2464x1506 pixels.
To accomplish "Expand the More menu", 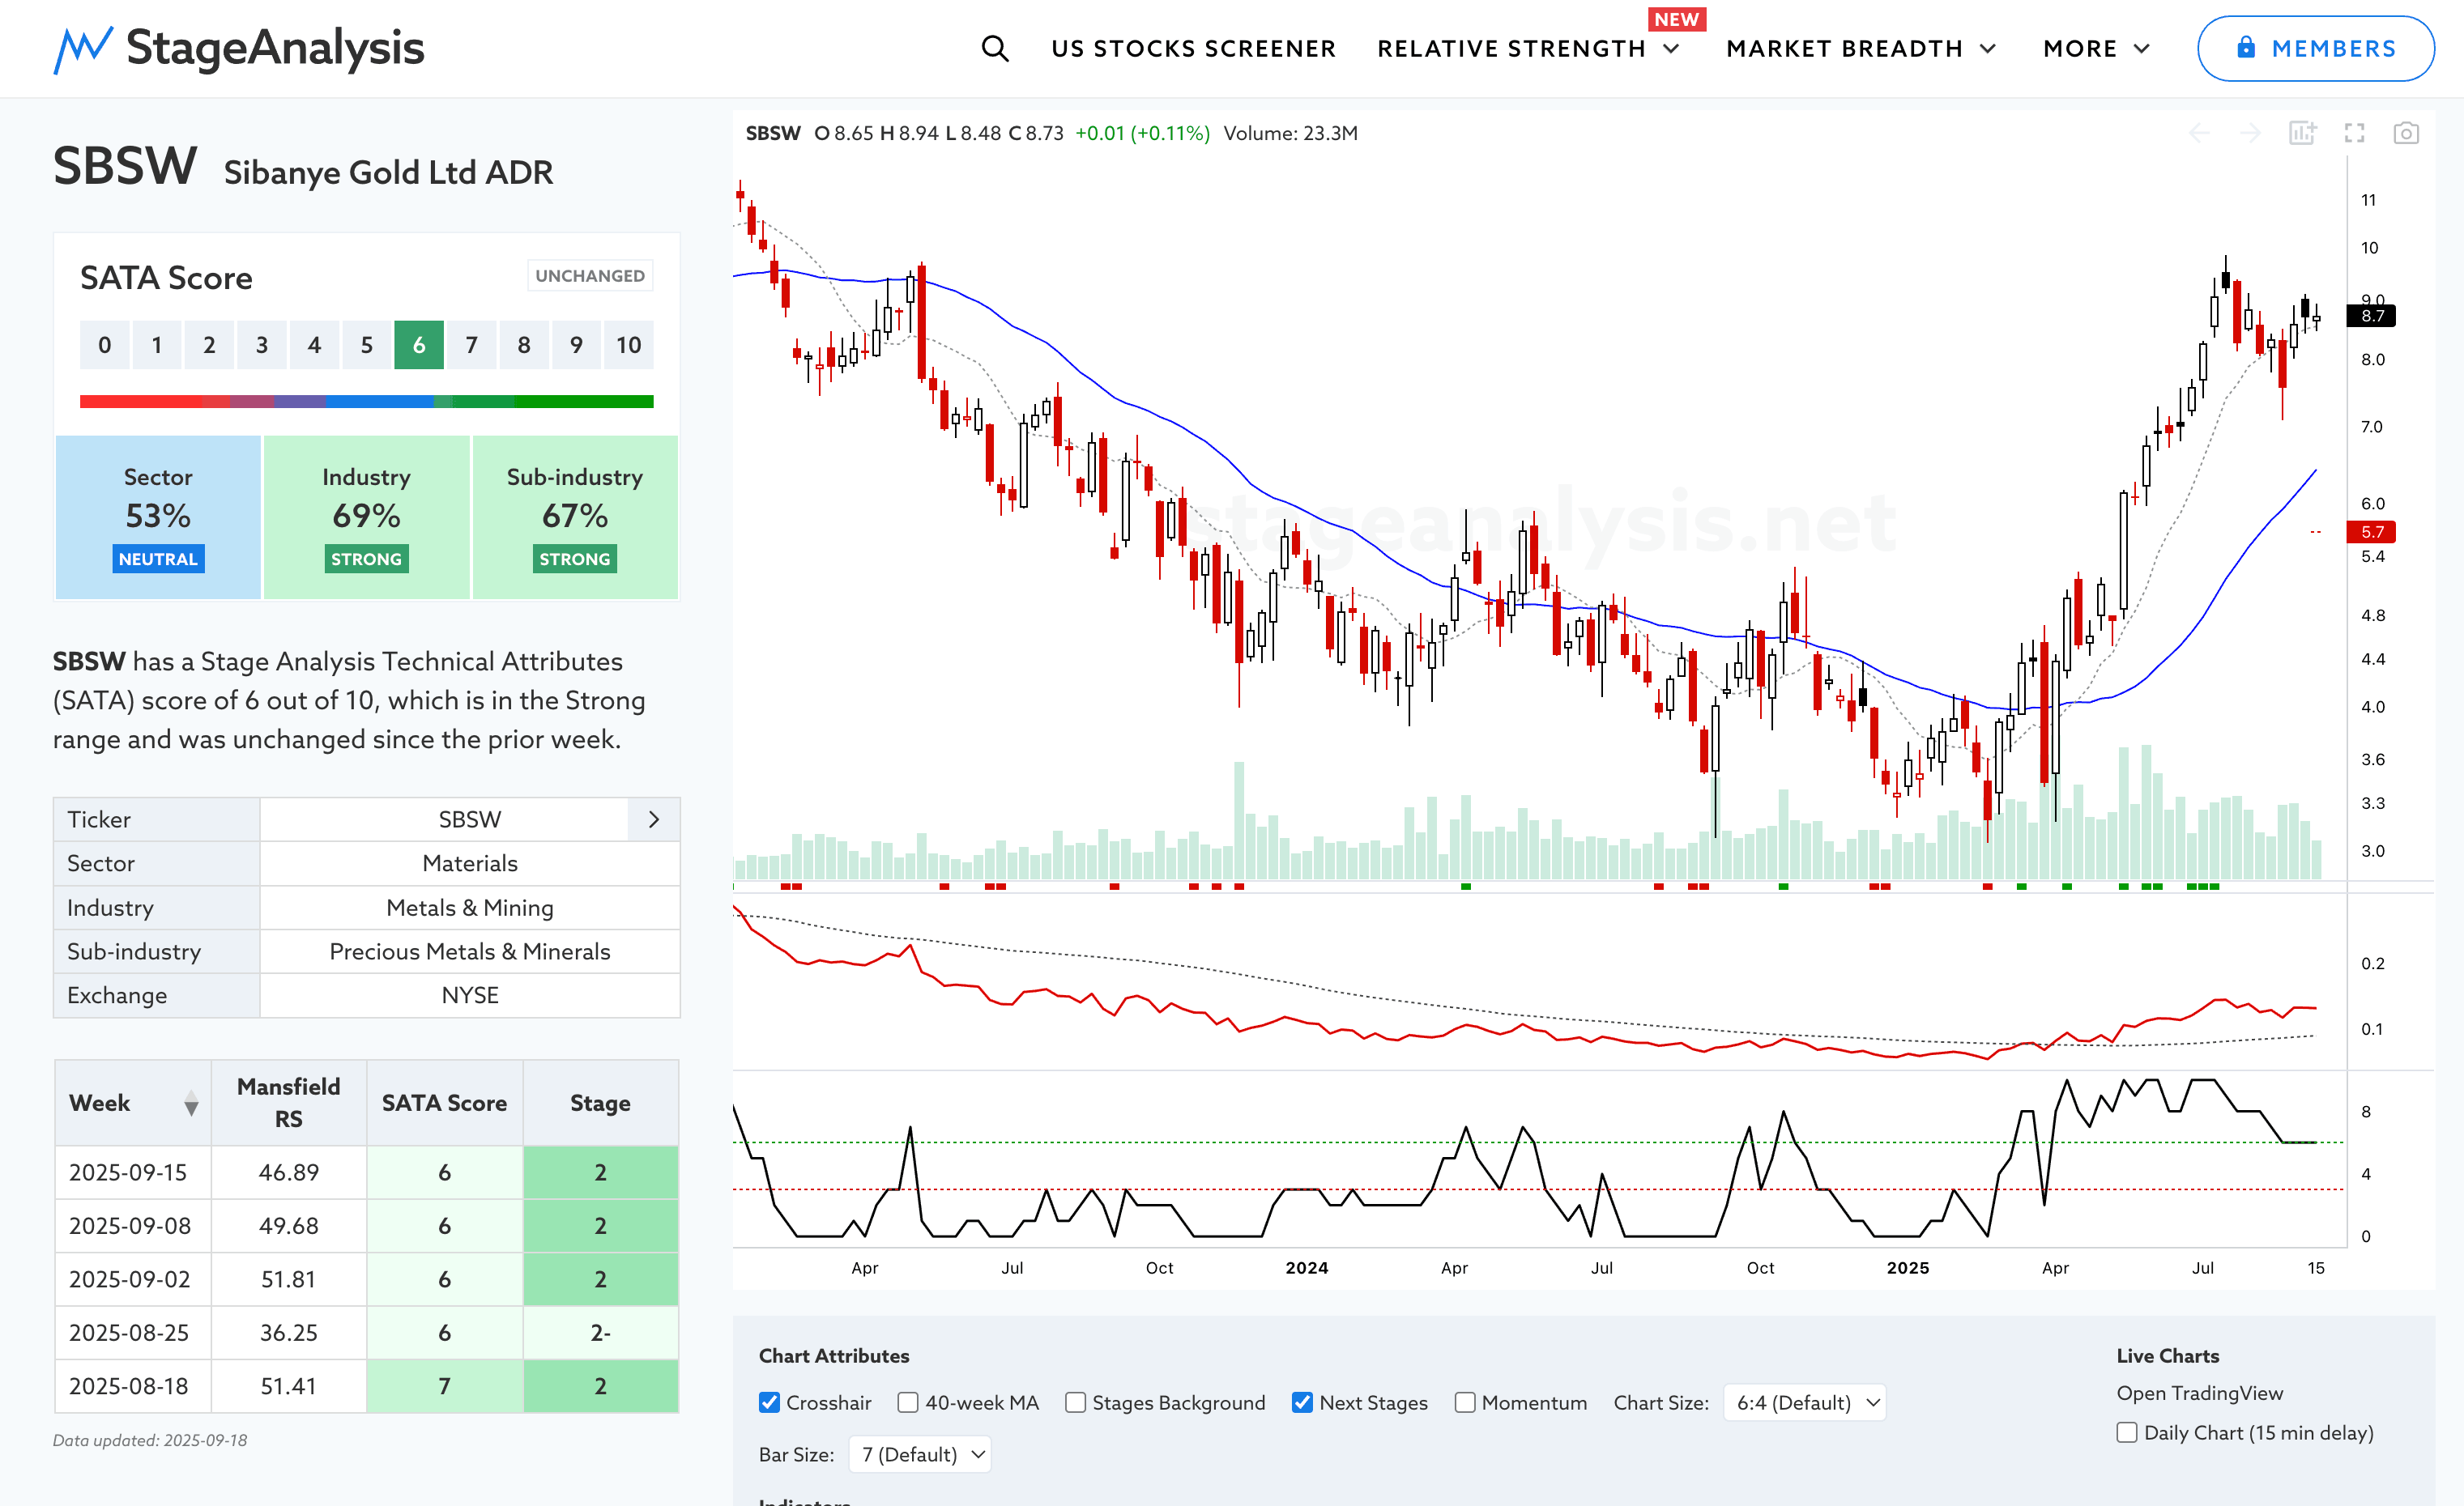I will coord(2096,48).
